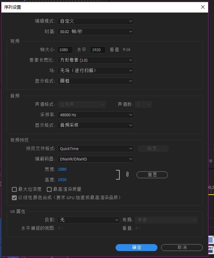
Task: Open the 像素长宽比 dropdown 方形像素 (1.0)
Action: click(96, 60)
